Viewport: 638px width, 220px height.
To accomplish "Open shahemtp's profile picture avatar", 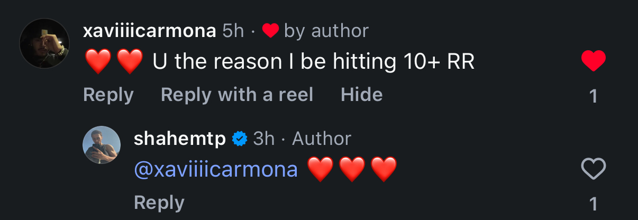I will coord(102,145).
